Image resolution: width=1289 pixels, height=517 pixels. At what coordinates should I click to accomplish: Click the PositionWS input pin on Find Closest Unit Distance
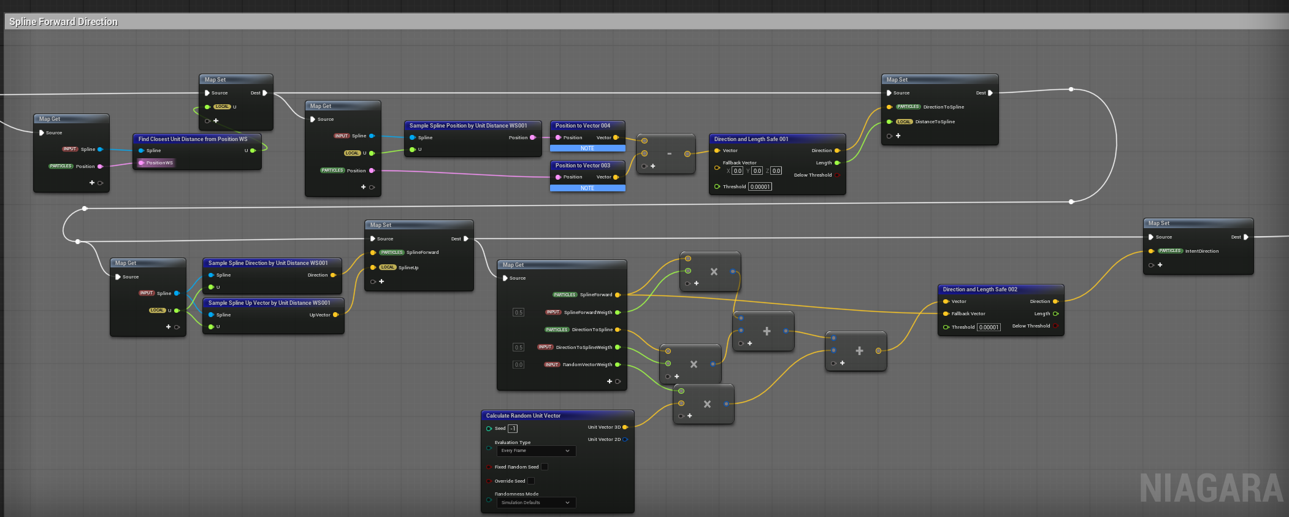pos(141,163)
